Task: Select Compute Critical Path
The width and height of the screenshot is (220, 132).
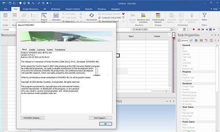Action: pos(110,18)
